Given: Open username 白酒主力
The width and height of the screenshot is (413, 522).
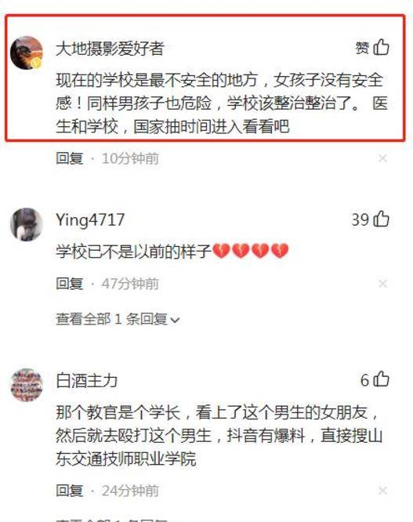Looking at the screenshot, I should click(87, 380).
